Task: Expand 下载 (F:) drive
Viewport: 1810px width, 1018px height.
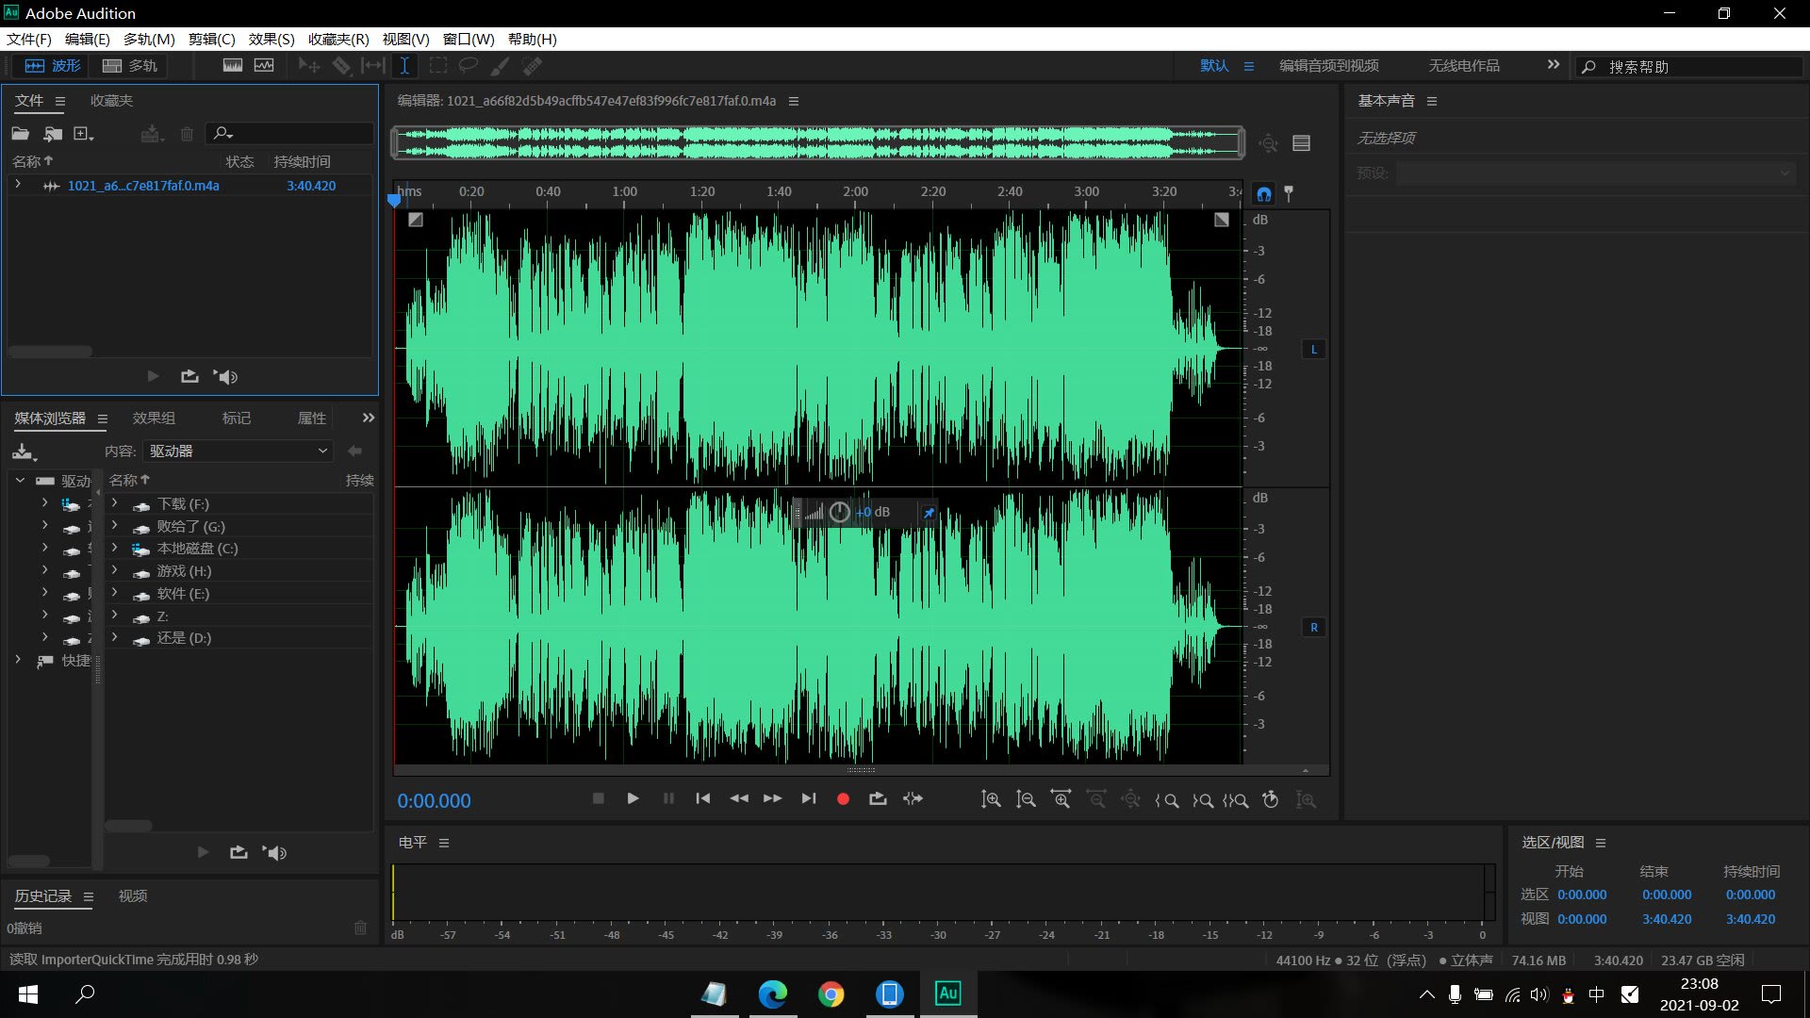Action: (x=114, y=503)
